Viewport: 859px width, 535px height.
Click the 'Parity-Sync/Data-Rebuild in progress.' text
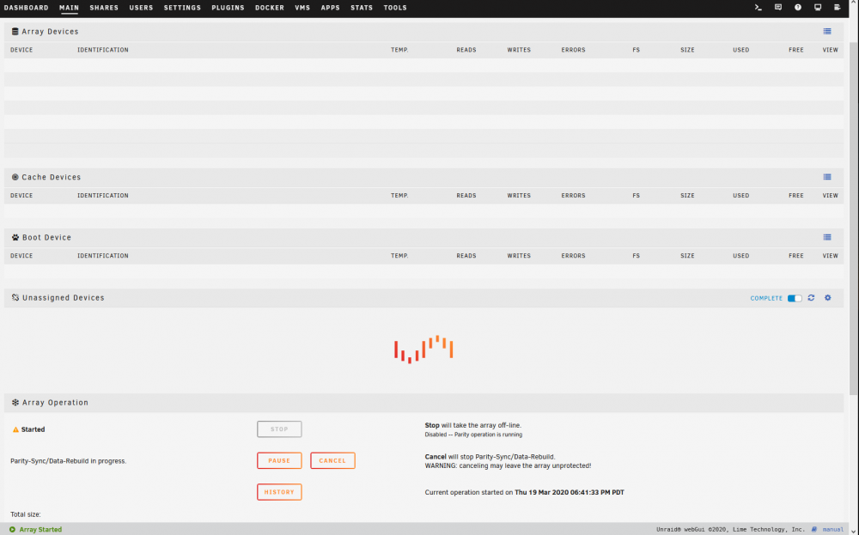coord(69,461)
